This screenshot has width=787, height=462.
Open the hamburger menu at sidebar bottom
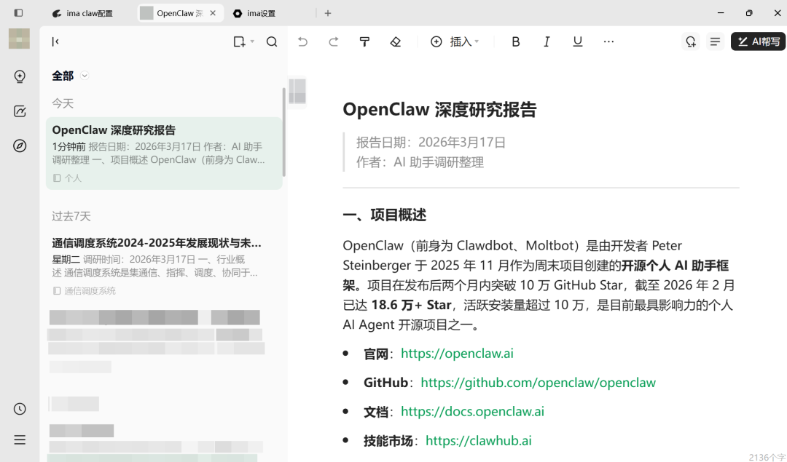[x=20, y=440]
